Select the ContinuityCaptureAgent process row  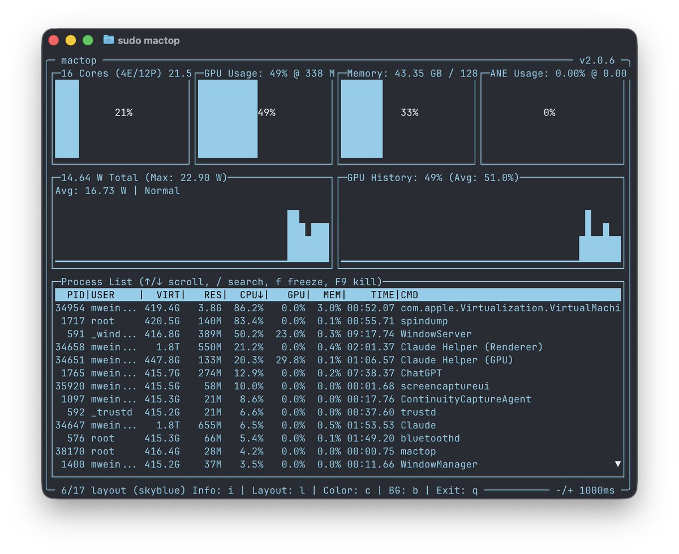(338, 399)
